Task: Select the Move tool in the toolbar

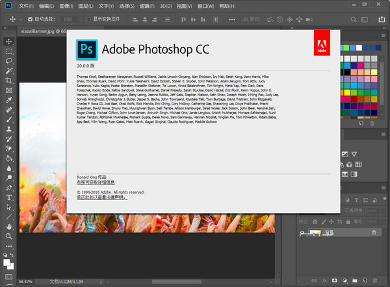Action: click(9, 41)
